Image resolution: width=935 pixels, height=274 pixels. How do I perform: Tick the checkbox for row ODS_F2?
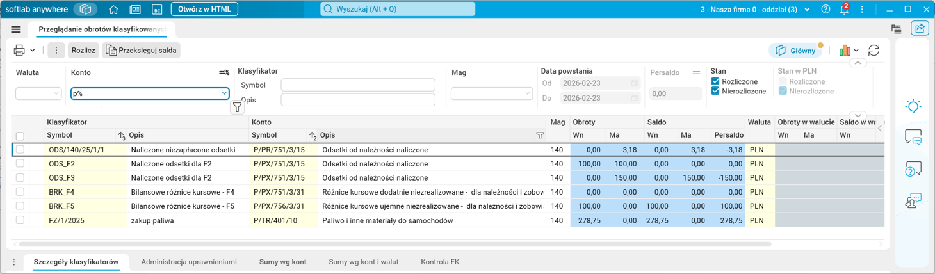tap(20, 164)
